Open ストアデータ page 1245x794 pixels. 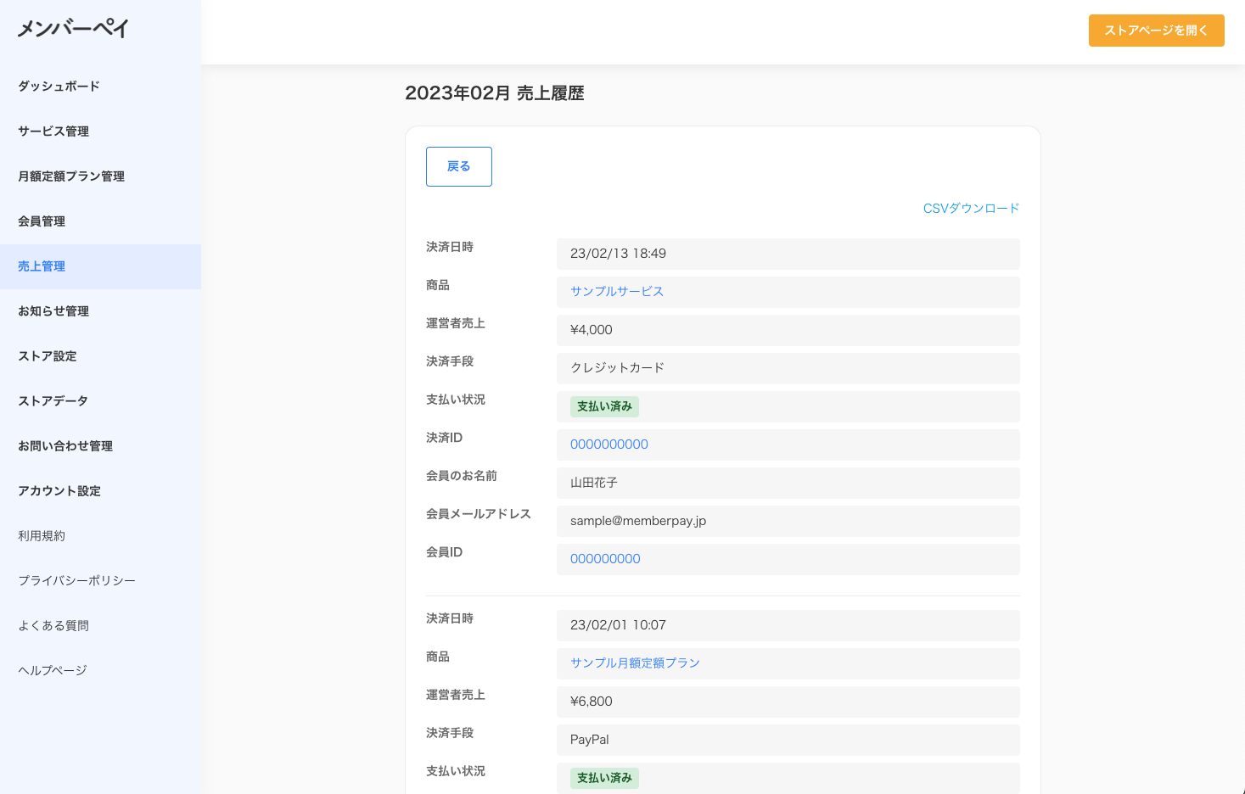[53, 401]
